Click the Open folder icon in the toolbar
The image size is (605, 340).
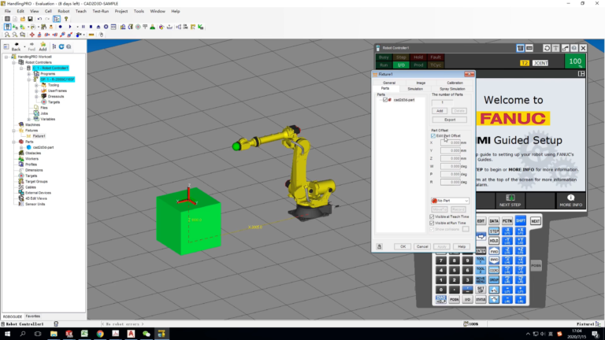(22, 19)
